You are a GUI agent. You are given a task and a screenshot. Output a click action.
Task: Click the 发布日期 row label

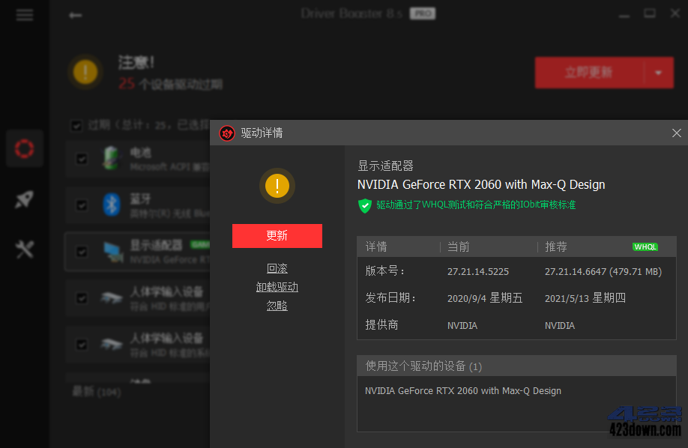coord(390,298)
